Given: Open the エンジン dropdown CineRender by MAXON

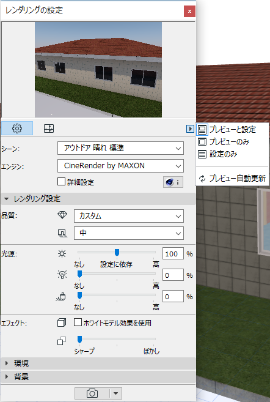Looking at the screenshot, I should pyautogui.click(x=120, y=166).
